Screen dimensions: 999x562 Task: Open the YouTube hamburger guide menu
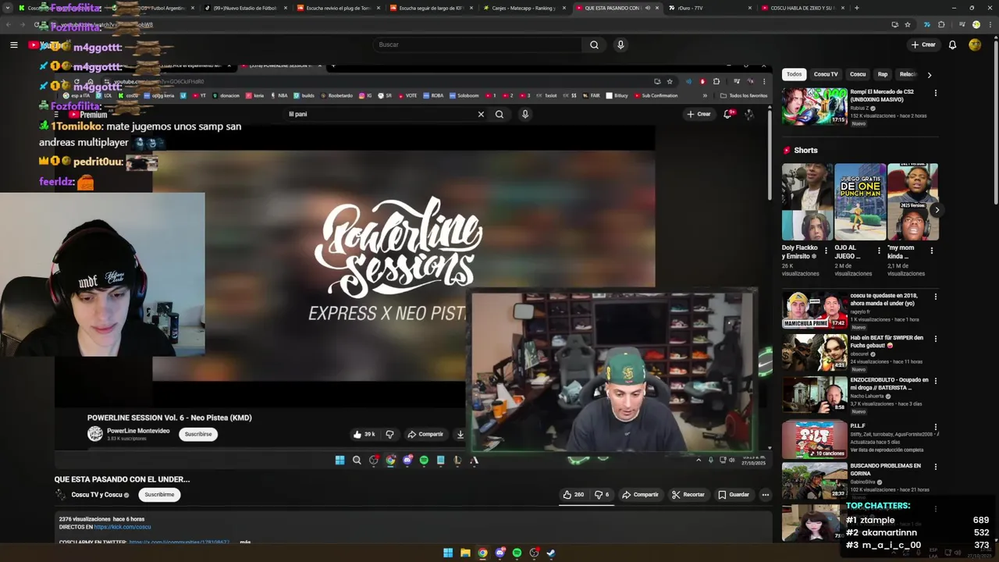click(x=13, y=45)
